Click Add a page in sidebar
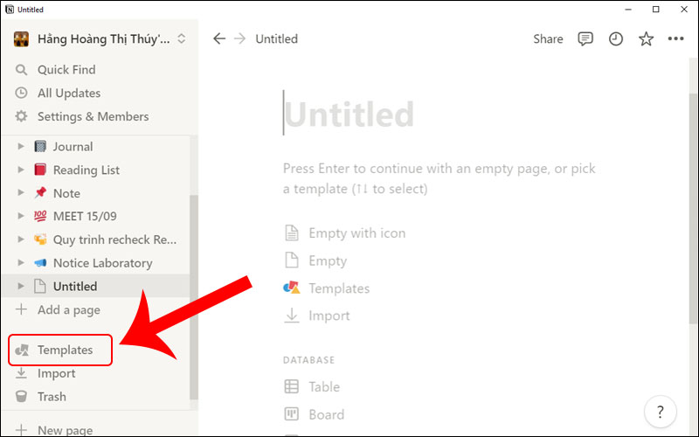The height and width of the screenshot is (437, 699). click(x=68, y=309)
